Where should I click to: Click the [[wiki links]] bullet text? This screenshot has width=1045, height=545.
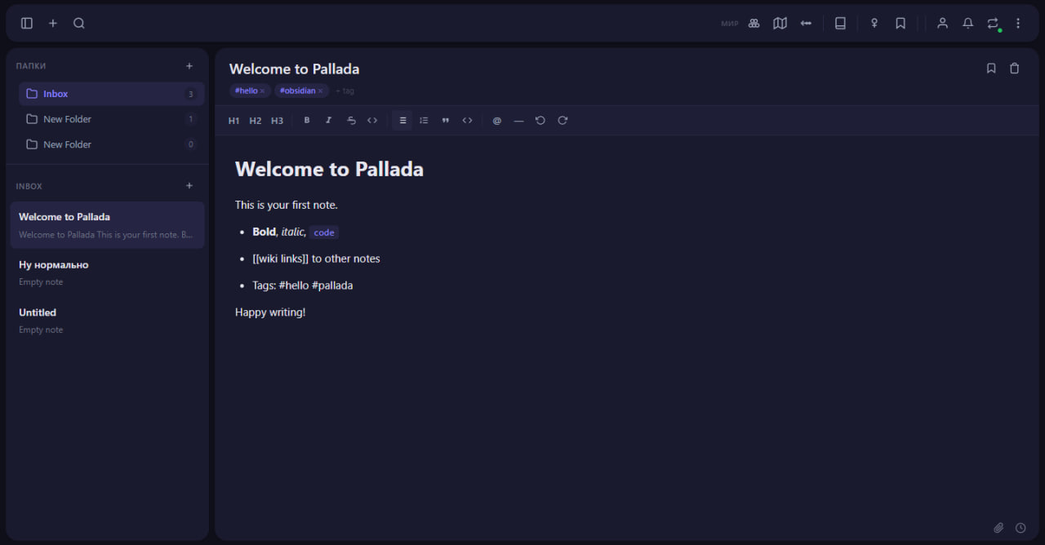click(316, 259)
